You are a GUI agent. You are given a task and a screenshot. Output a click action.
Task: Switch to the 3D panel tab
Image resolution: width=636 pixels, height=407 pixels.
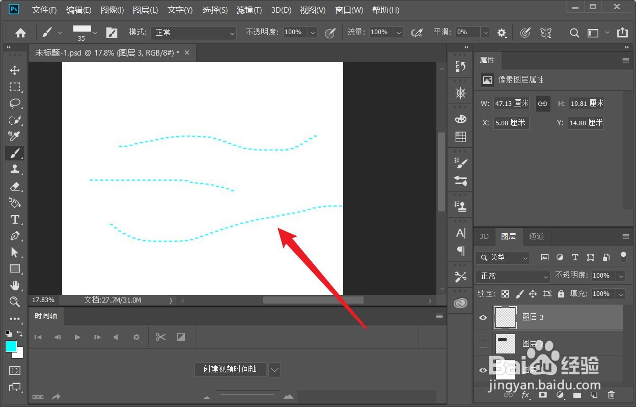pos(484,236)
